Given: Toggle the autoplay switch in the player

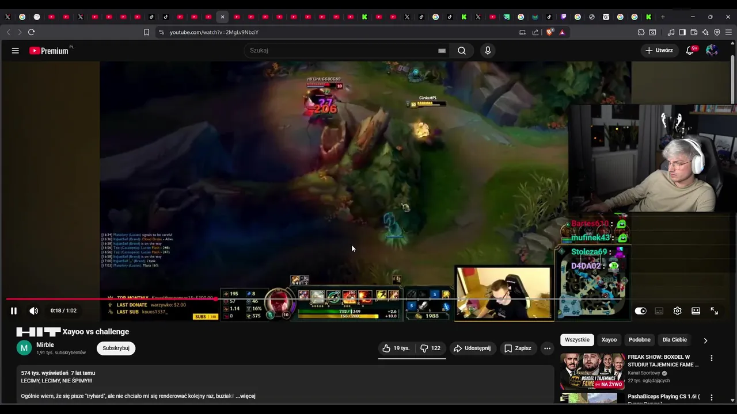Looking at the screenshot, I should [640, 310].
